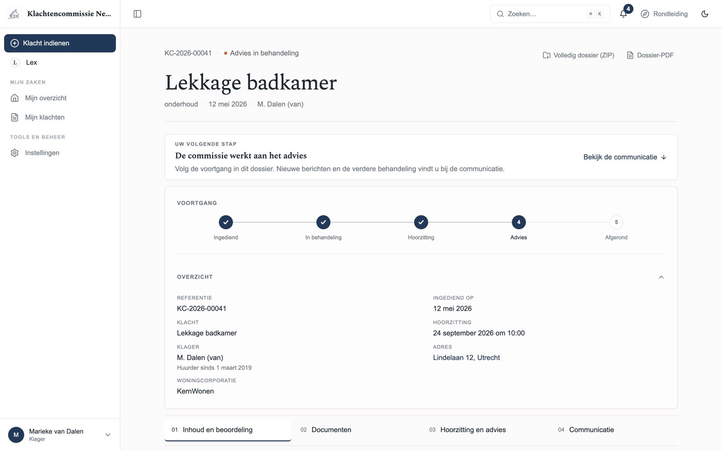Image resolution: width=722 pixels, height=451 pixels.
Task: Open Mijn klachten page
Action: [60, 117]
